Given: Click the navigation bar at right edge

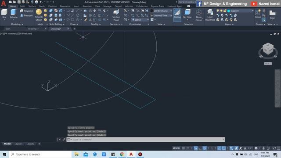Looking at the screenshot, I should coord(277,88).
